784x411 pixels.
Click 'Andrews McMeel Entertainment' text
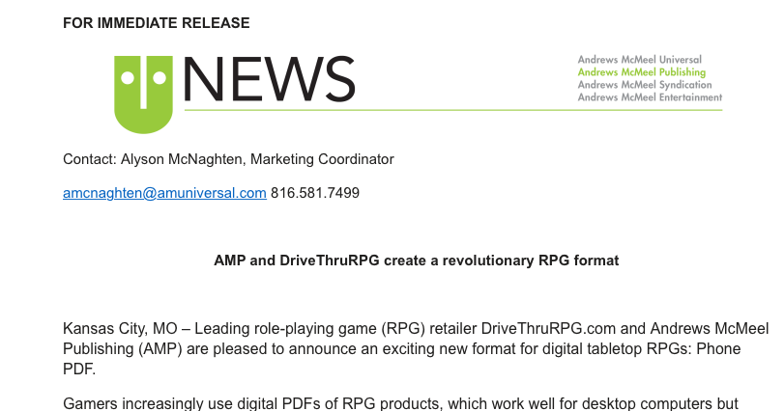tap(650, 97)
